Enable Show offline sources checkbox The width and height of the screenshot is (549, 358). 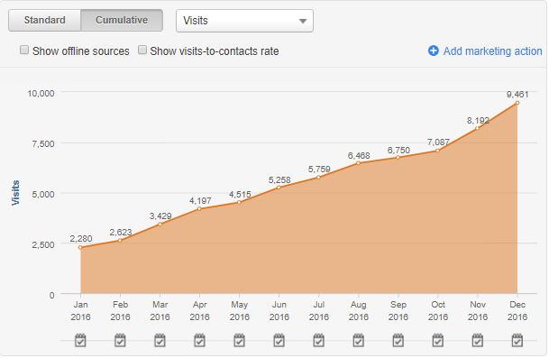pos(24,50)
